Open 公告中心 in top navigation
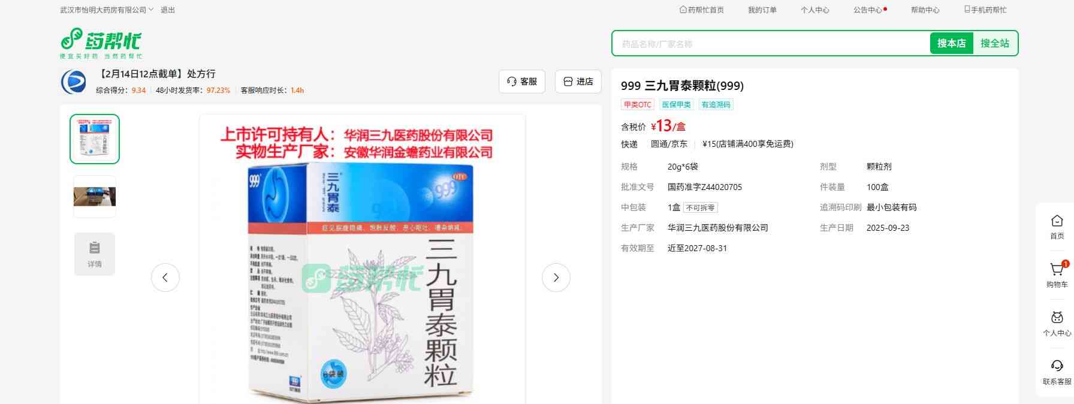This screenshot has width=1074, height=404. (867, 10)
